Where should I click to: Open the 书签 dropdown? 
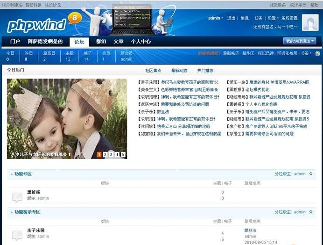[x=306, y=53]
